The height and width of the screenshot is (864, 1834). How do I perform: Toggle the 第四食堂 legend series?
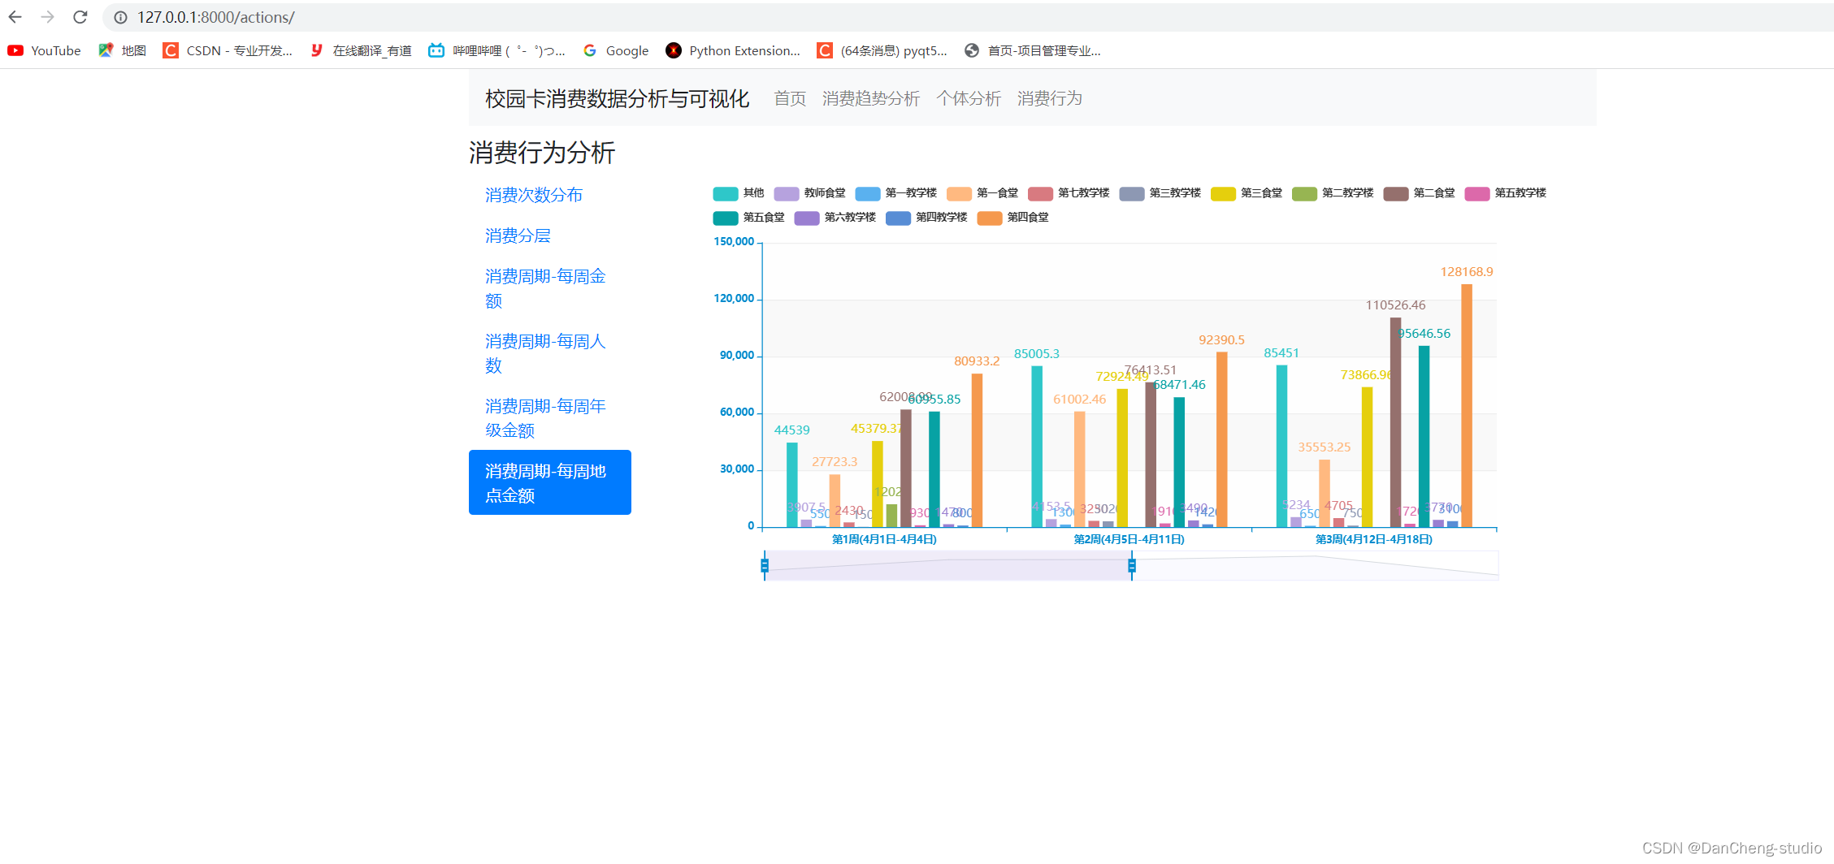(x=1012, y=218)
